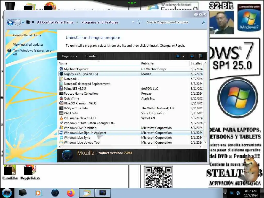
Task: Click the scroll up arrow of list
Action: 205,63
